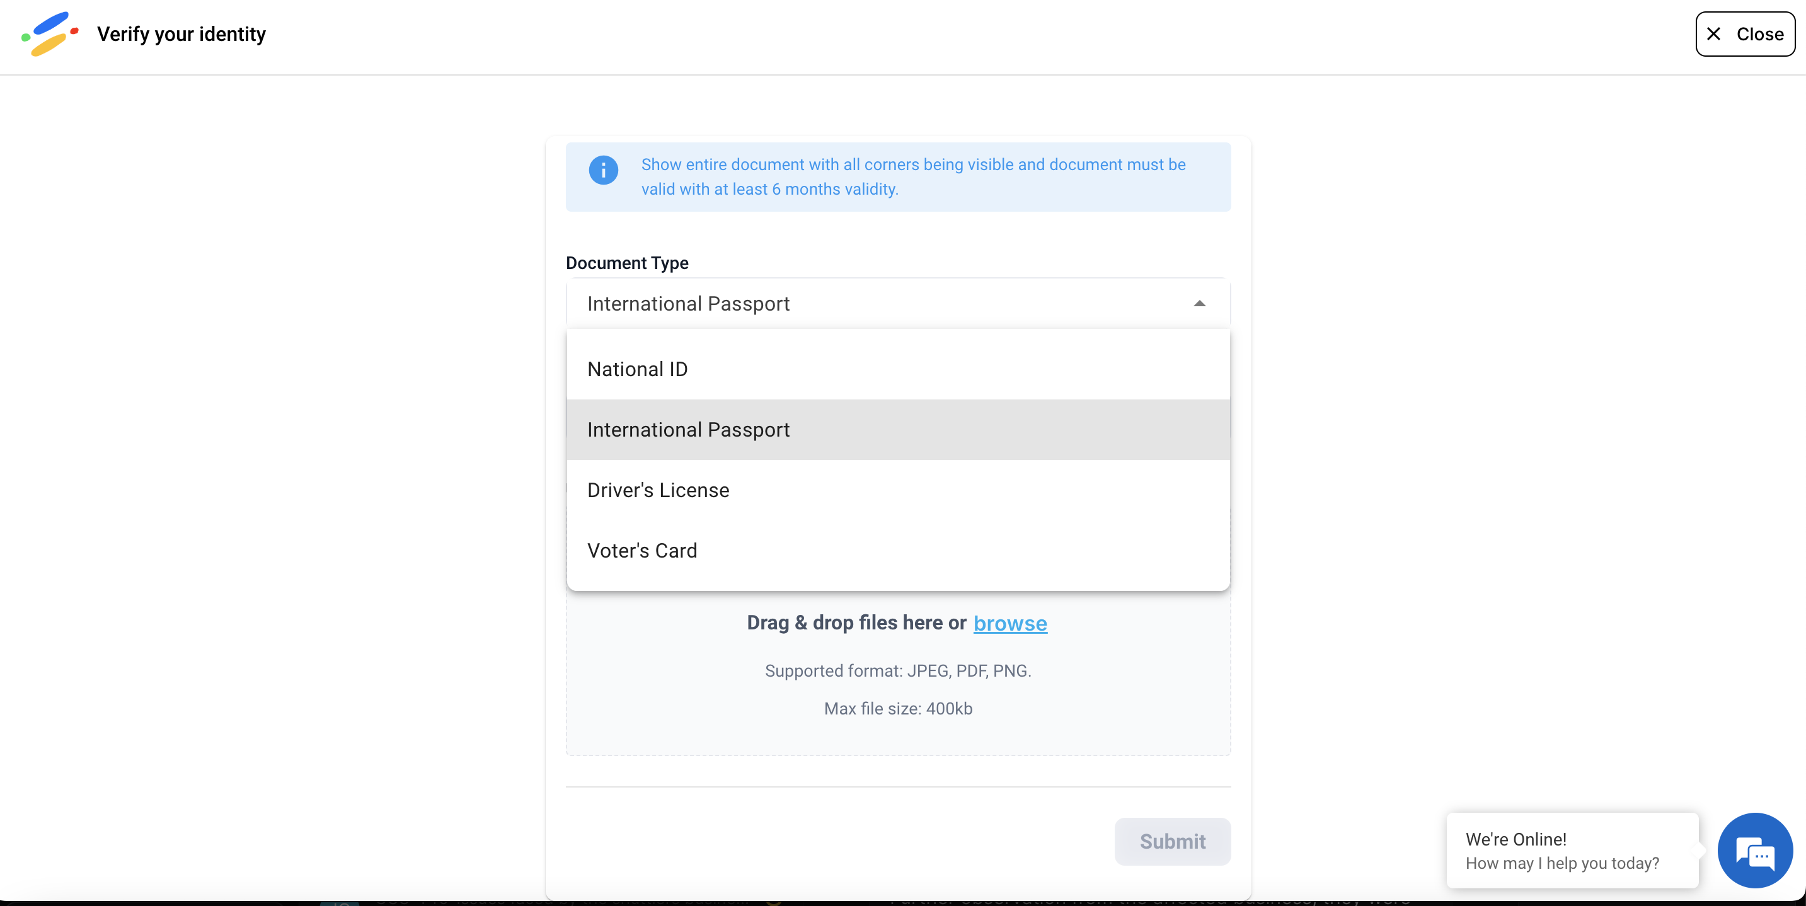Click the Document Type select field

point(898,304)
